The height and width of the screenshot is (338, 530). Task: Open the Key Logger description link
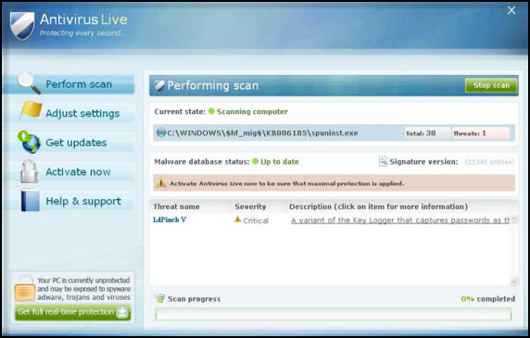click(400, 220)
